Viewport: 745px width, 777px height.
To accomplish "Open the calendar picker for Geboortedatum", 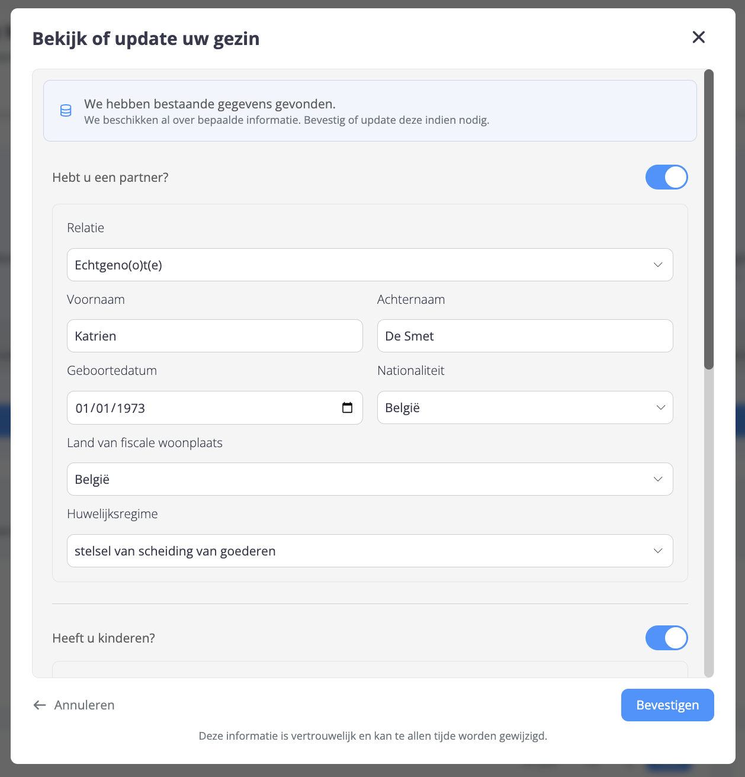I will tap(348, 407).
